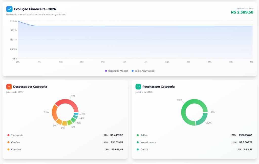Click the Investimentos dot in income list

pyautogui.click(x=138, y=142)
